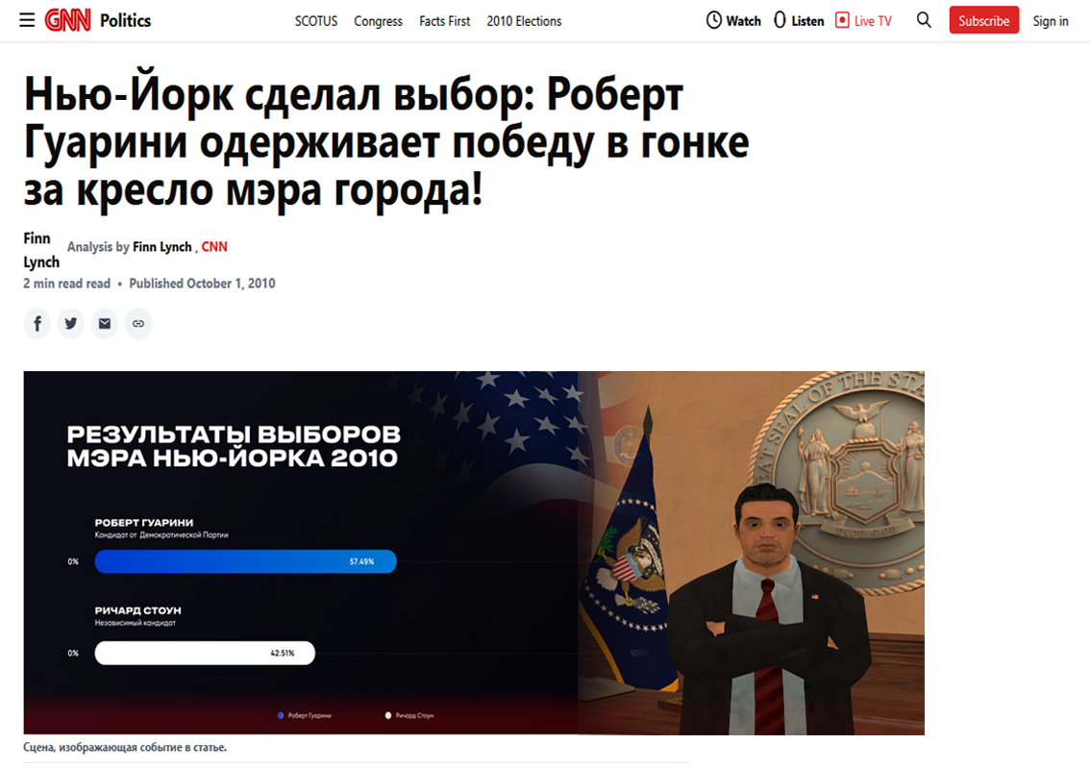Click the Watch clock icon
Screen dimensions: 1090x769
(x=714, y=20)
